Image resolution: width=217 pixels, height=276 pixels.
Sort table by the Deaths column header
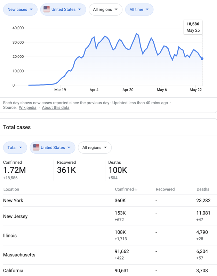203,189
